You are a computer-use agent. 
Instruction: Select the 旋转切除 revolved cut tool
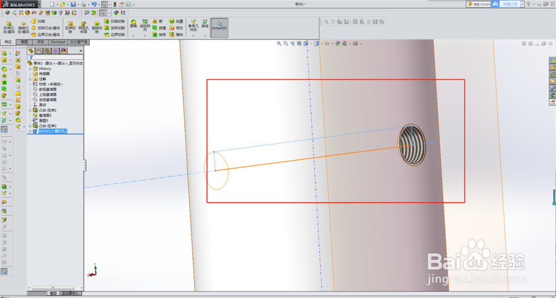coord(97,27)
